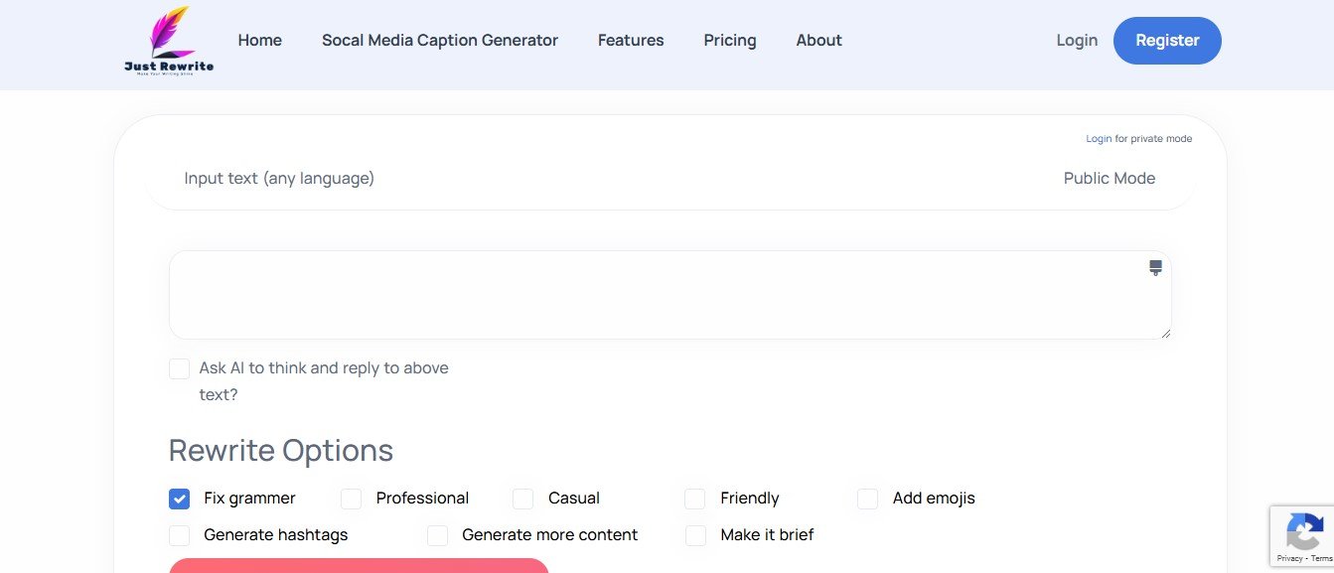Open the Home menu item

260,41
